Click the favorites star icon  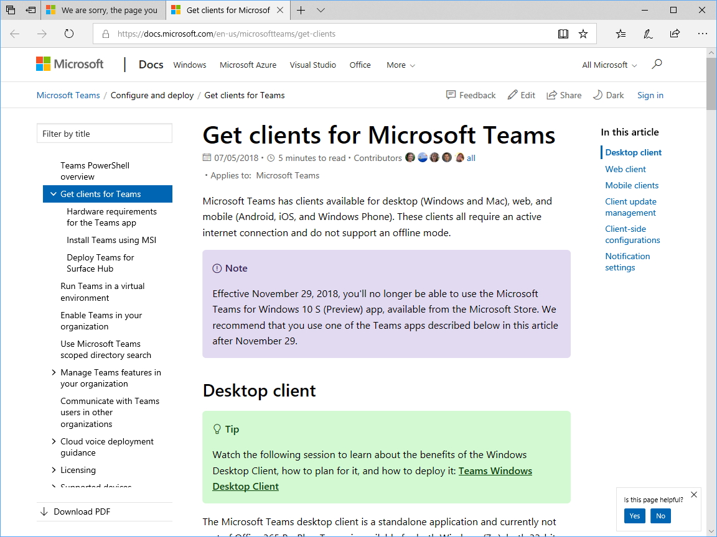point(583,34)
